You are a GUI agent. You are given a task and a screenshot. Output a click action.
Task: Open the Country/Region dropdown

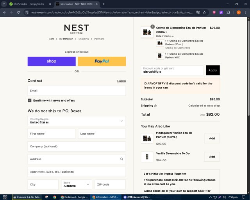tap(77, 121)
